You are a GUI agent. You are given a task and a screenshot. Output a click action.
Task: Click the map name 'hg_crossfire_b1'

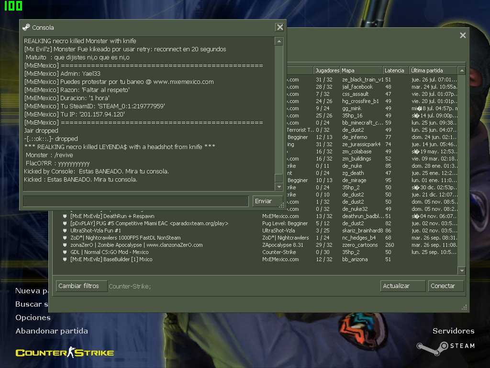360,102
